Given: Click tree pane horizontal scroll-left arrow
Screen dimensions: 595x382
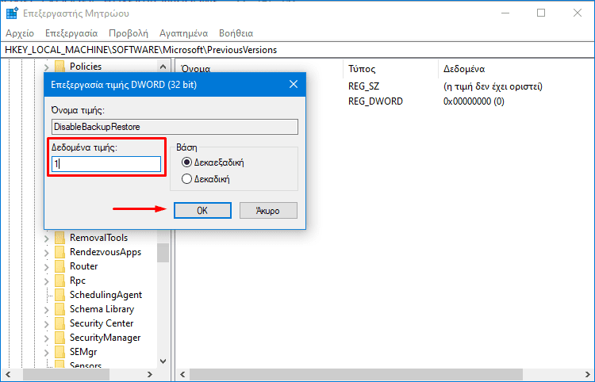Looking at the screenshot, I should pos(8,374).
